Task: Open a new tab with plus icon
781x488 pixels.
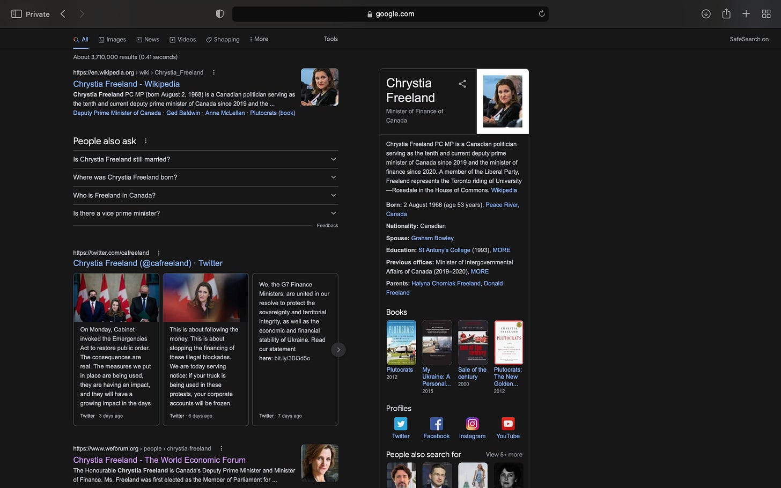Action: pos(746,14)
